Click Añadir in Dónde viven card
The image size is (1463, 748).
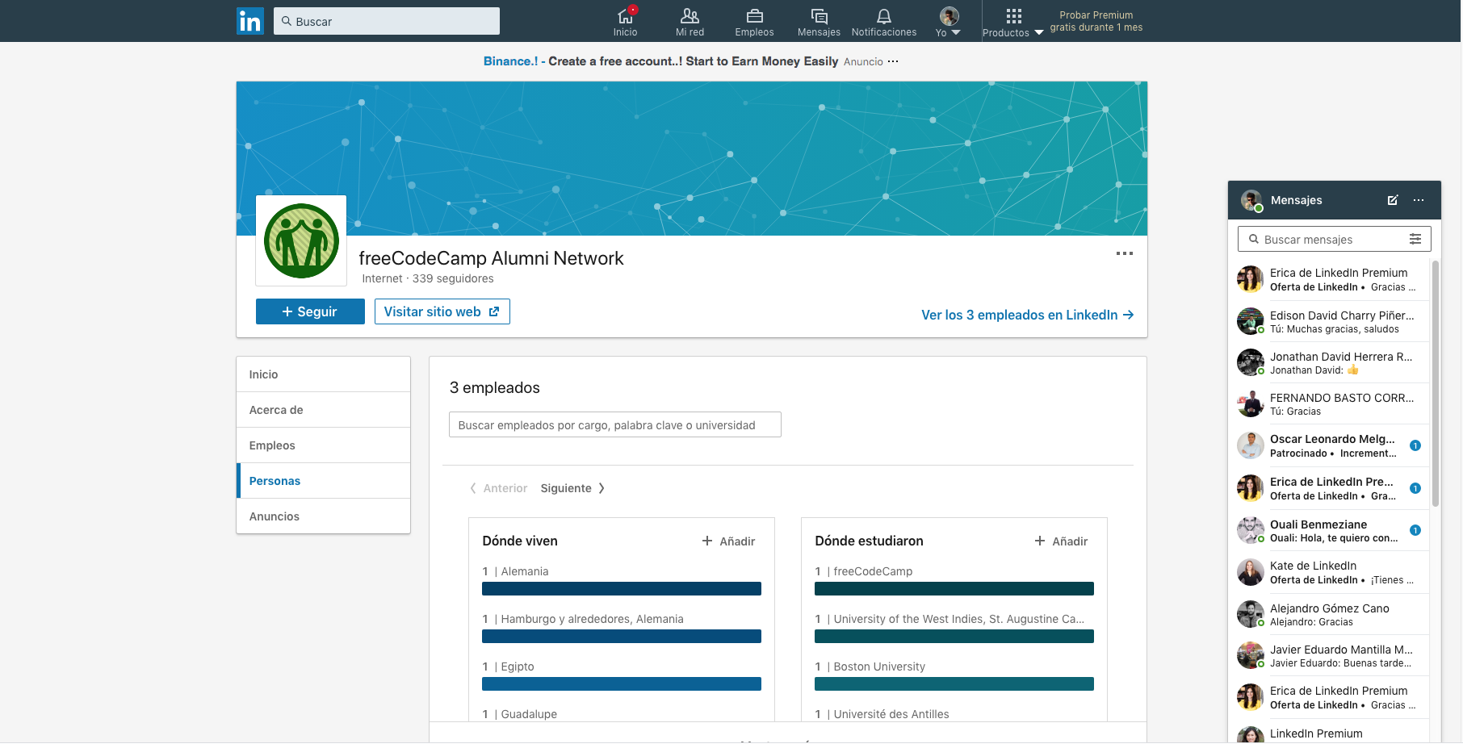point(729,541)
